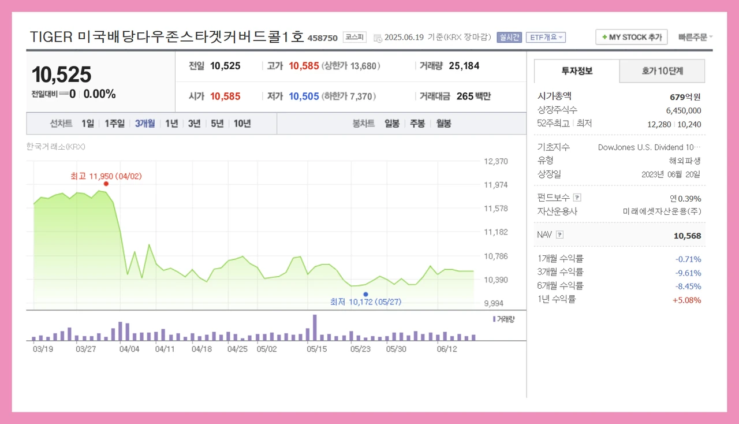Click the NAV value 10,568
The width and height of the screenshot is (739, 424).
[x=688, y=236]
